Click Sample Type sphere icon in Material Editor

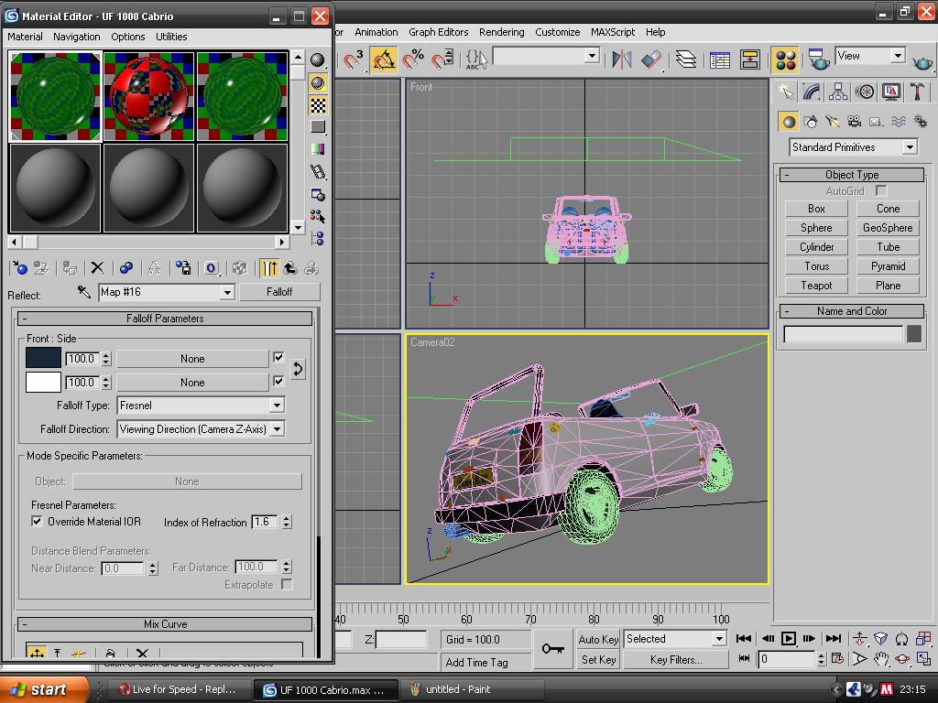[x=318, y=59]
